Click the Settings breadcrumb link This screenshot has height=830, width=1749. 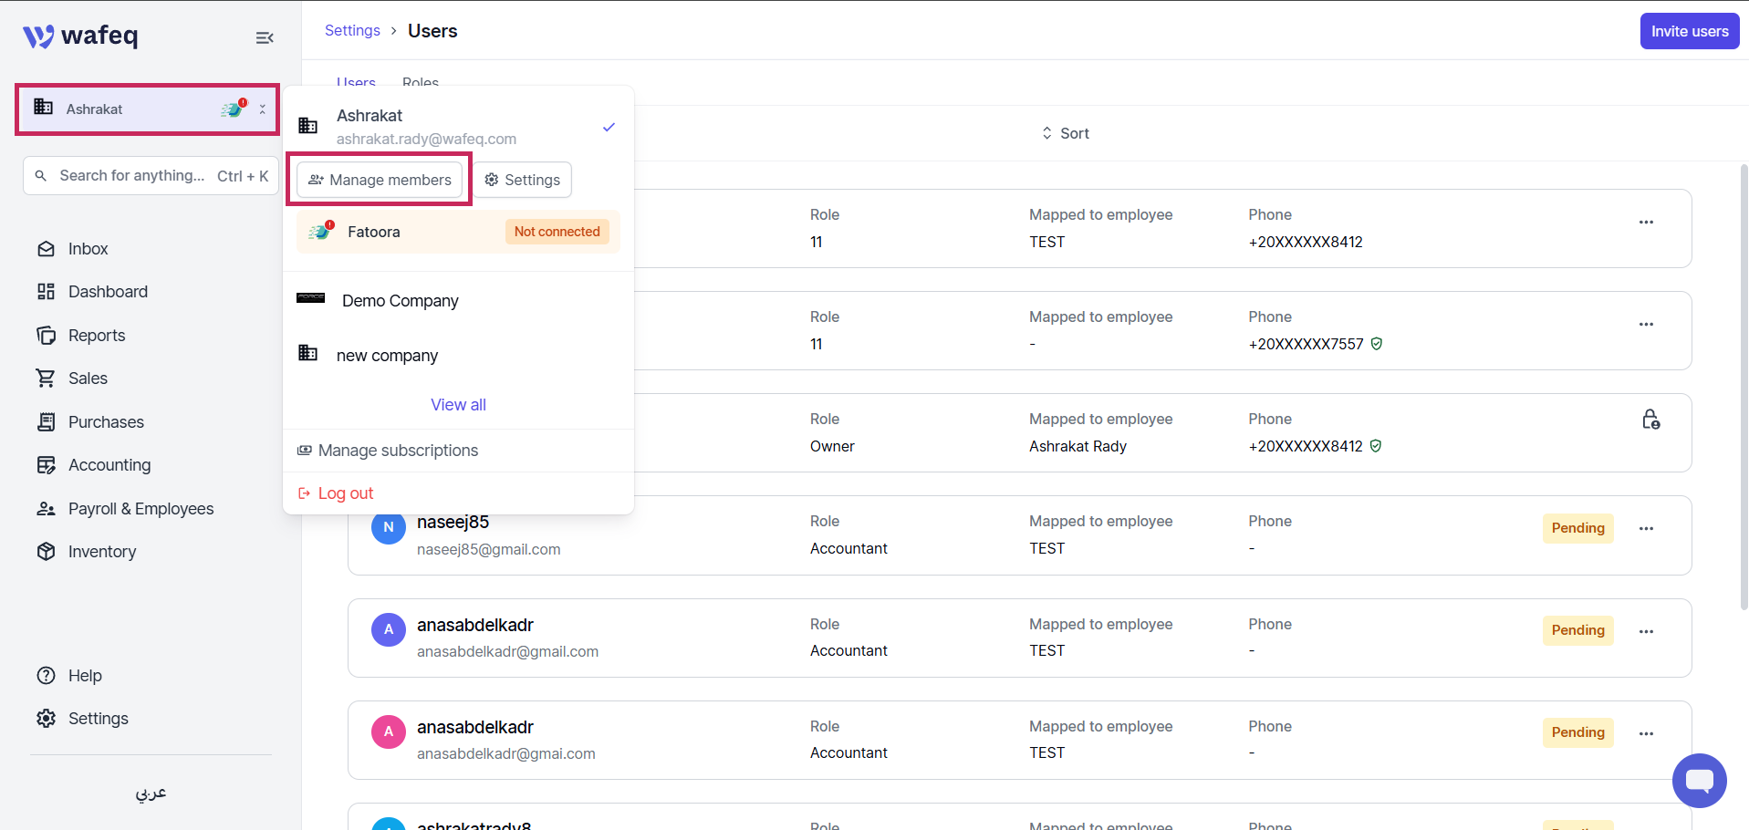coord(352,30)
